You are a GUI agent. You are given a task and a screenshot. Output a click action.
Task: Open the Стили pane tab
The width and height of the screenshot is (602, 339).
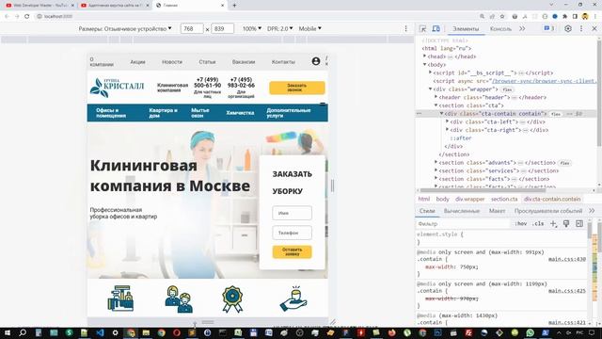tap(427, 211)
